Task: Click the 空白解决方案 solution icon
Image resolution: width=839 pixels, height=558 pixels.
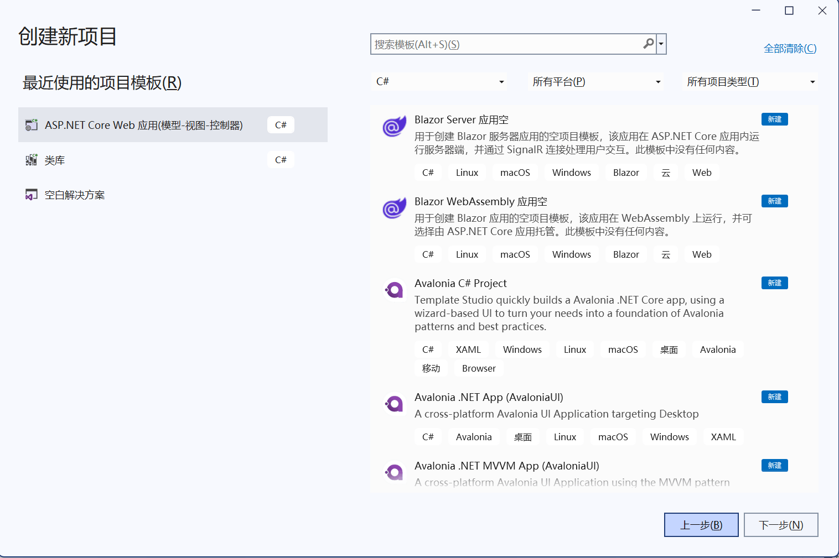Action: [x=32, y=195]
